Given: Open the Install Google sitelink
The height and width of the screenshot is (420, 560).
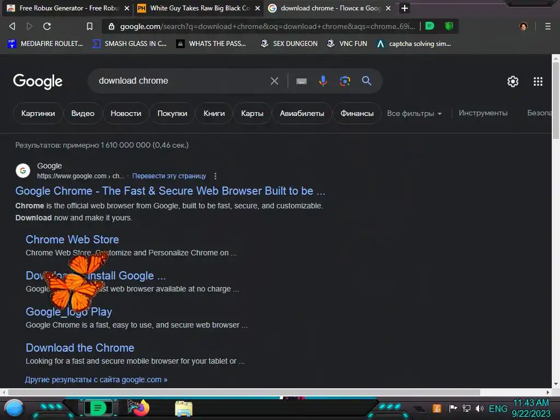Looking at the screenshot, I should pos(96,276).
